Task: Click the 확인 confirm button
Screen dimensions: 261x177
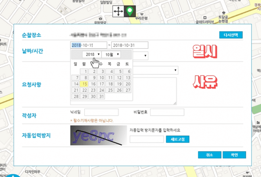Action: pos(234,155)
